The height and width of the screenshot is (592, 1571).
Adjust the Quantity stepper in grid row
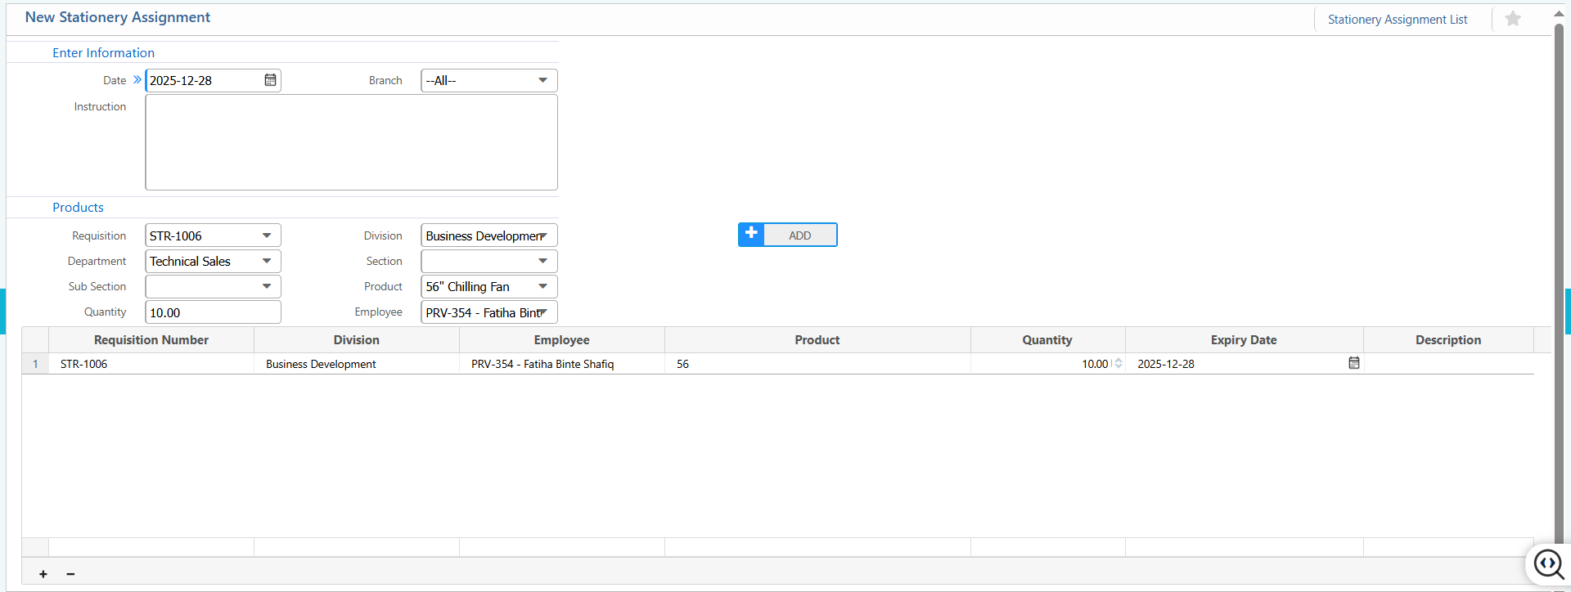[x=1119, y=364]
